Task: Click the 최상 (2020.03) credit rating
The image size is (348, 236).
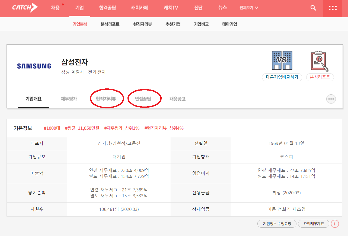Action: click(x=286, y=193)
